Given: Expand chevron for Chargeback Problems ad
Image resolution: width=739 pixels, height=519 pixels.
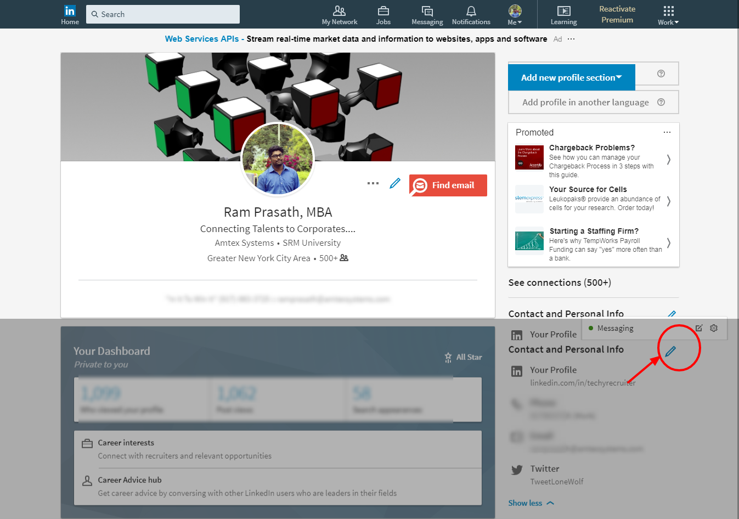Looking at the screenshot, I should (668, 160).
